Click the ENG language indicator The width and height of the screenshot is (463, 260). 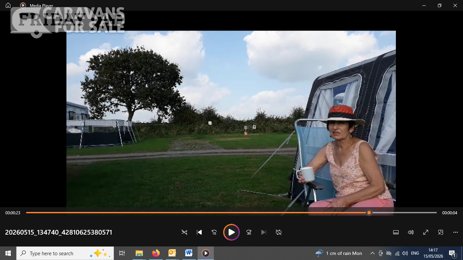[x=415, y=253]
